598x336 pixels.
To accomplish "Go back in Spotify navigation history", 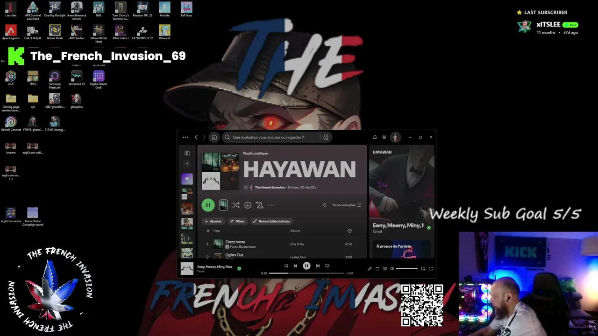I will [x=196, y=137].
